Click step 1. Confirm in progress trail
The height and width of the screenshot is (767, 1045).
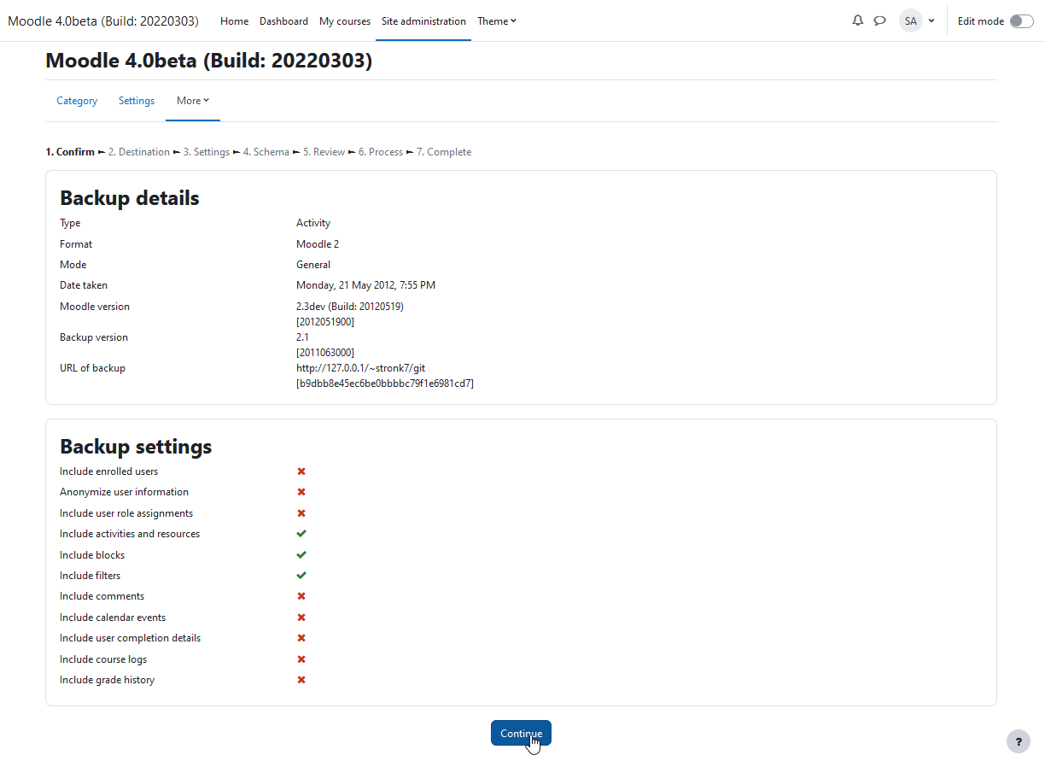click(70, 152)
